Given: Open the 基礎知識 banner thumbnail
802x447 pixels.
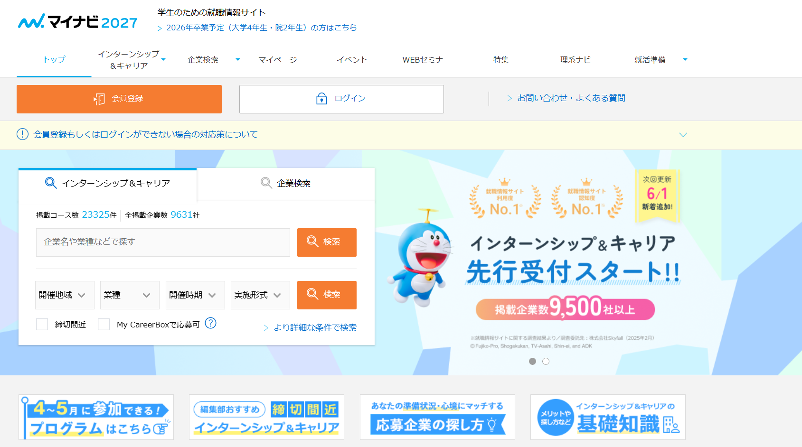Looking at the screenshot, I should (608, 417).
